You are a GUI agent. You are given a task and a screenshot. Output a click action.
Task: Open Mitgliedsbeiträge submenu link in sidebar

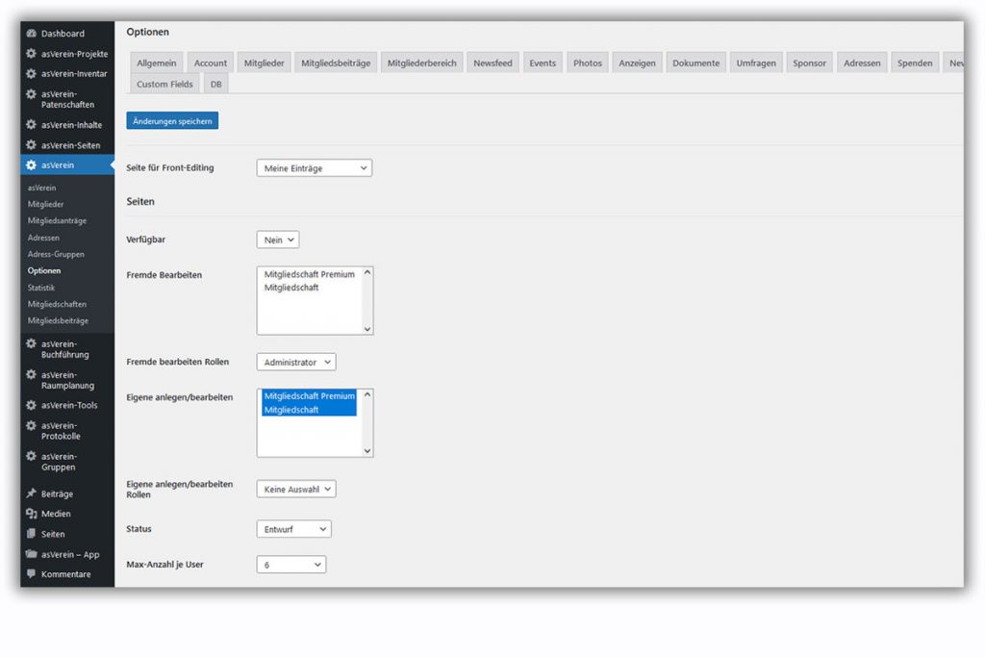(58, 320)
